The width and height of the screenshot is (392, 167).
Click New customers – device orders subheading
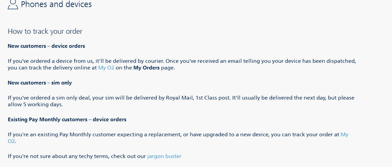coord(46,46)
